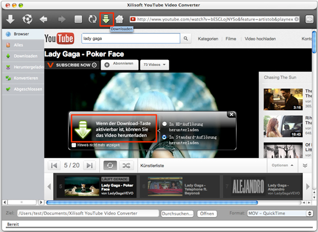The image size is (318, 232).
Task: Click the Abonnieren button
Action: (x=120, y=65)
